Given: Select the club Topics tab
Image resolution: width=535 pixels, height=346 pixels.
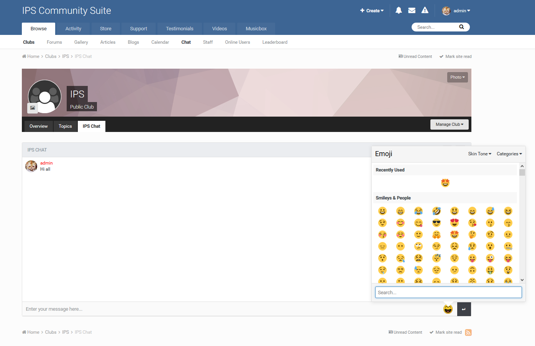Looking at the screenshot, I should point(65,126).
